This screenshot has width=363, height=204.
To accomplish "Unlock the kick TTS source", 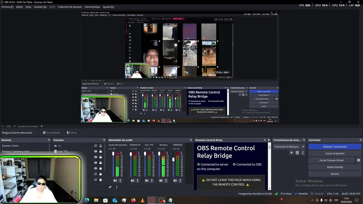I will click(x=100, y=151).
